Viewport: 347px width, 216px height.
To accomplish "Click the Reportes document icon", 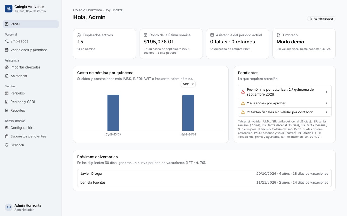I will tap(7, 110).
